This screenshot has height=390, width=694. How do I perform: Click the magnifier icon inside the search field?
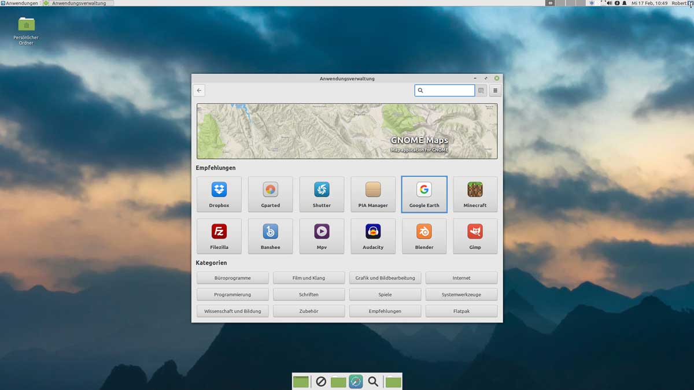[420, 90]
